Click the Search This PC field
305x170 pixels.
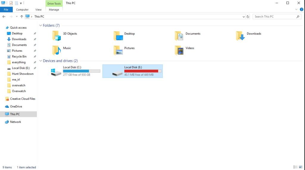click(x=275, y=17)
